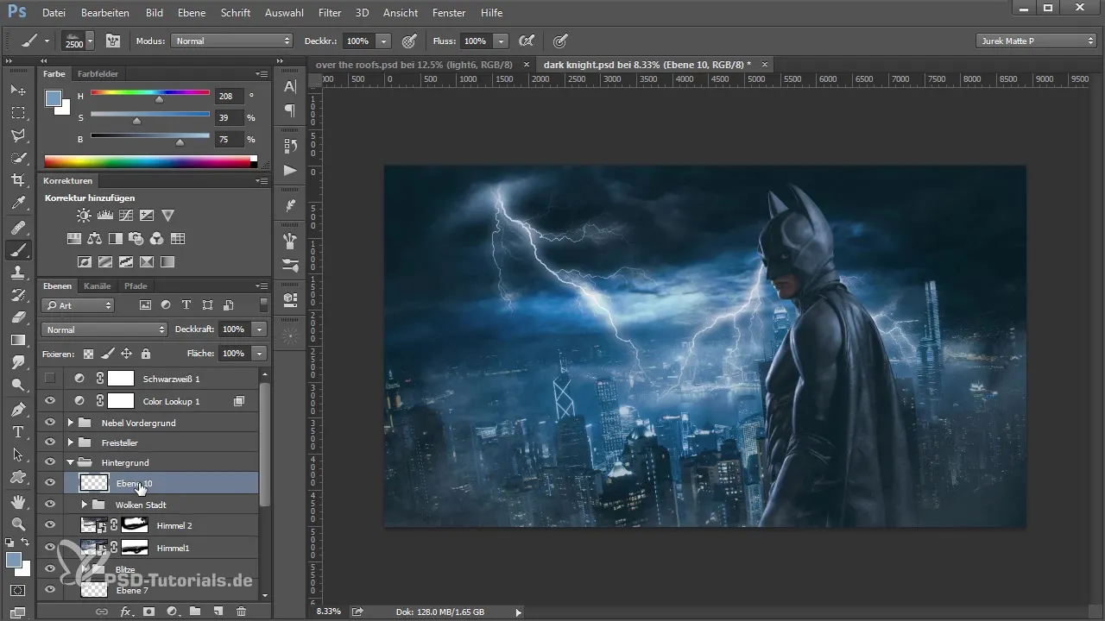
Task: Collapse the Hintergrund group
Action: click(71, 462)
